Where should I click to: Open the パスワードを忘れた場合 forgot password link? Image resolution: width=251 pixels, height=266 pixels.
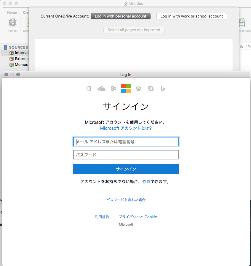coord(126,200)
